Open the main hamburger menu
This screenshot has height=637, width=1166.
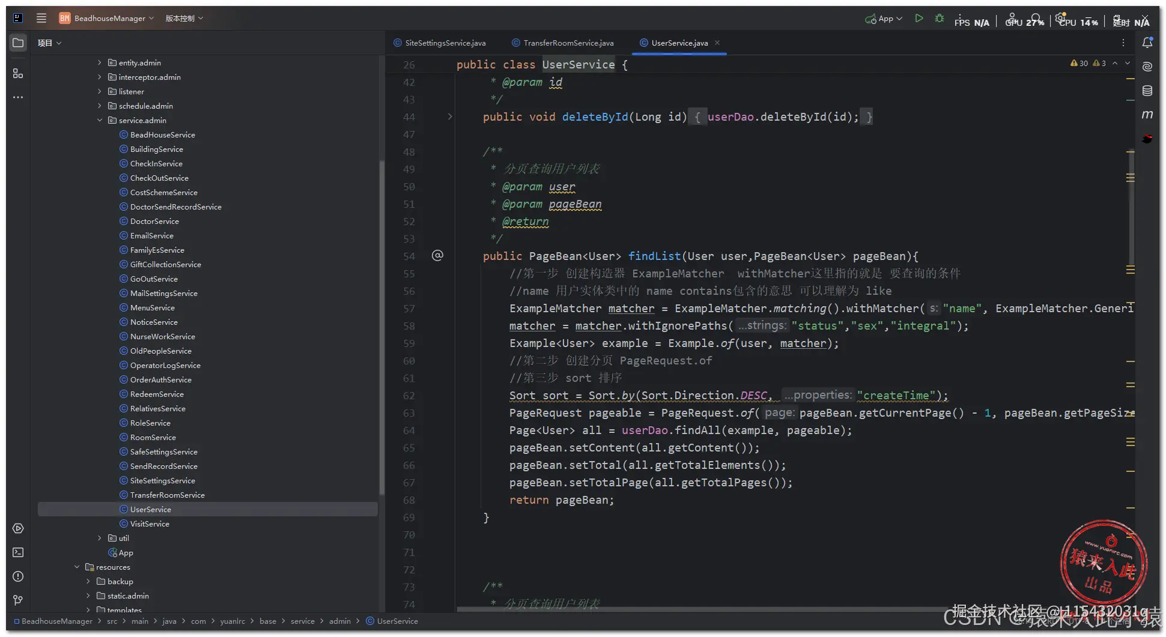pyautogui.click(x=41, y=18)
